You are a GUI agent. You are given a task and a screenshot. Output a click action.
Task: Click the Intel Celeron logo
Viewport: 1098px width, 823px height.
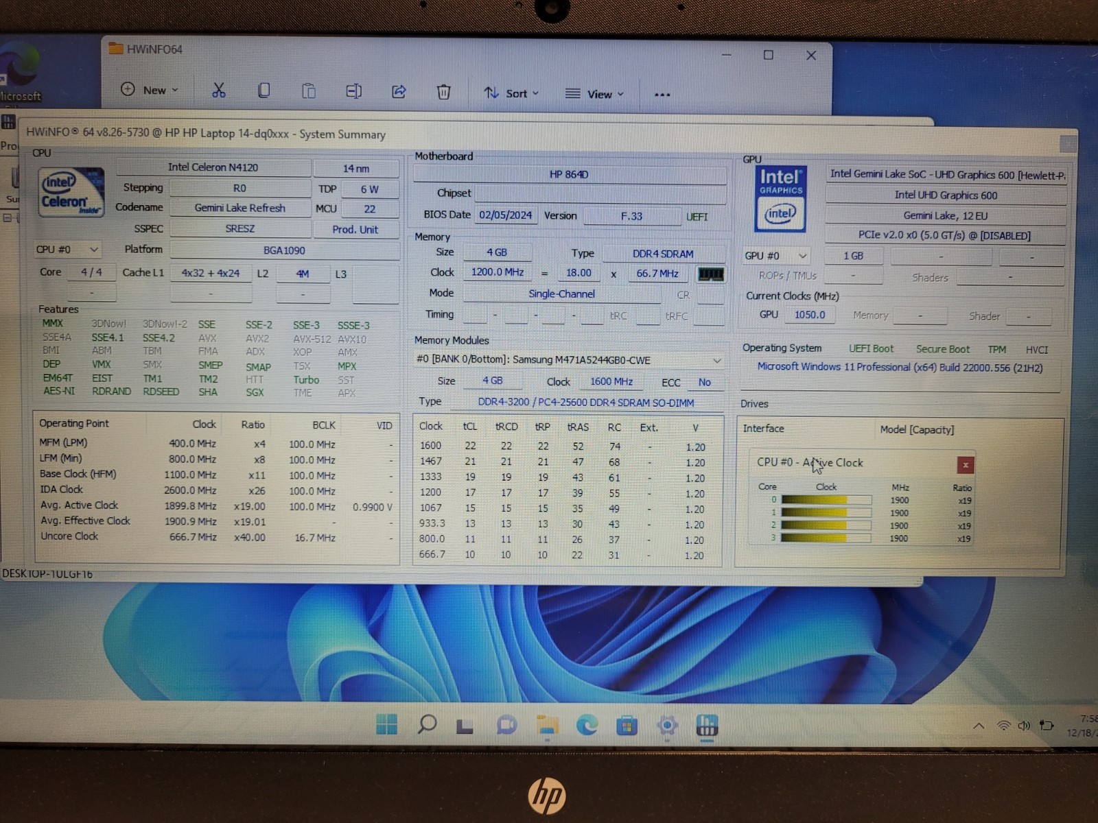[71, 192]
